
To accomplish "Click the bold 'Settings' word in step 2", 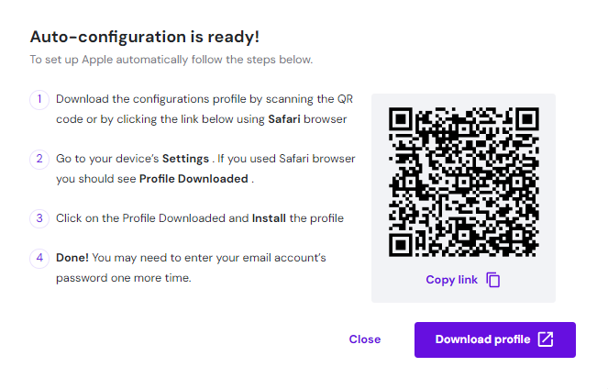I will pos(186,159).
